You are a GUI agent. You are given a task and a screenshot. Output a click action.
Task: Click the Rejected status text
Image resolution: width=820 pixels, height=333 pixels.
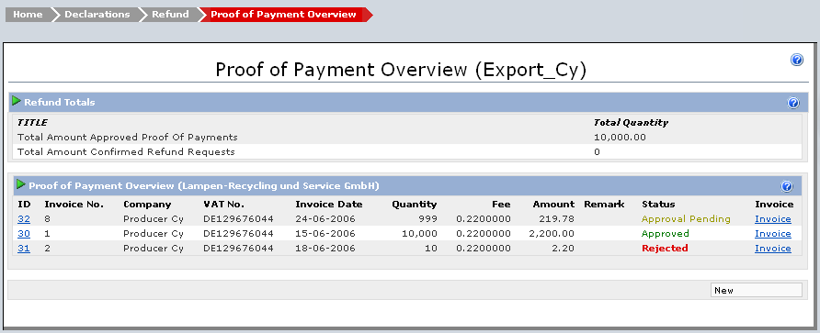click(665, 249)
